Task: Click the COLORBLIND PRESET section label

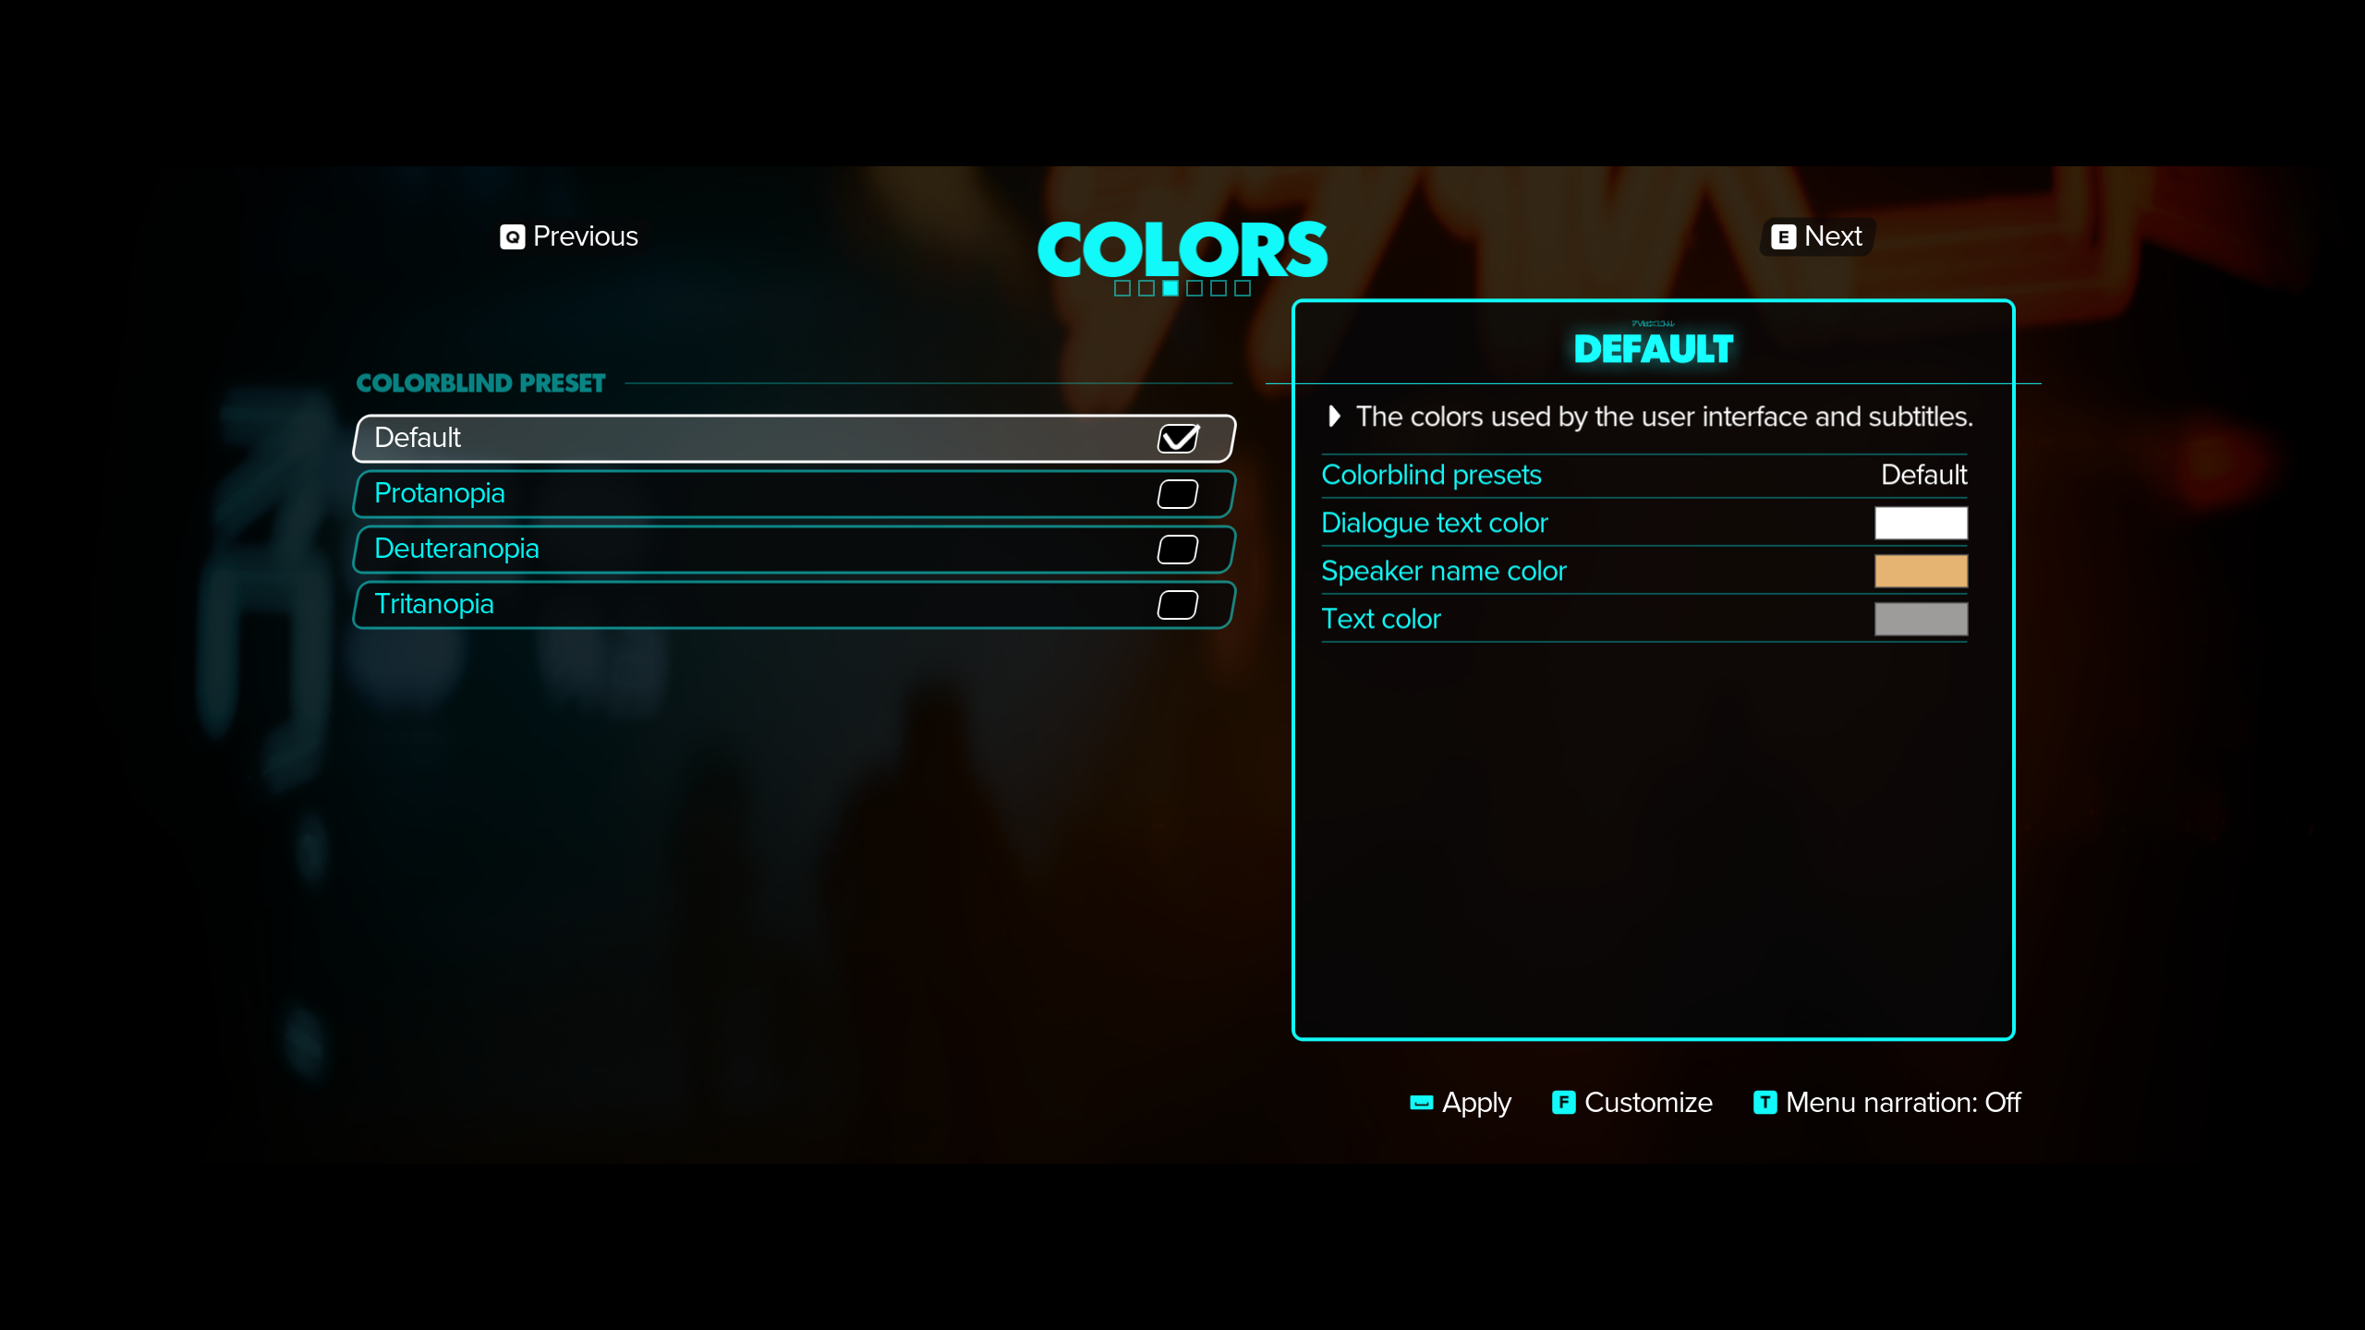Action: tap(479, 381)
